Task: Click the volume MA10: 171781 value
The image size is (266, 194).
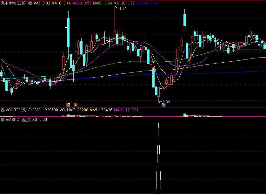Action: pyautogui.click(x=126, y=110)
